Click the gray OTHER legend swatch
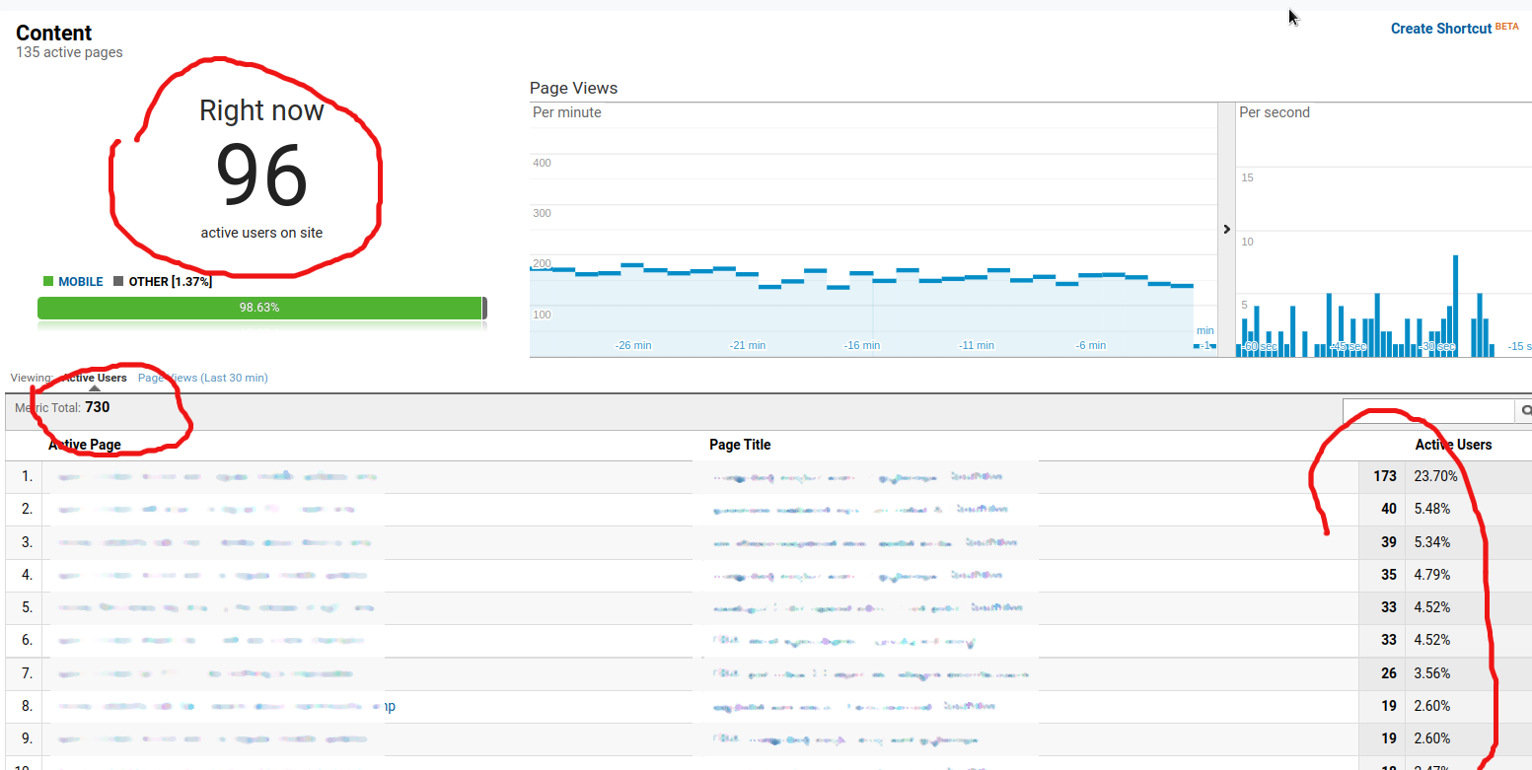 pos(118,282)
